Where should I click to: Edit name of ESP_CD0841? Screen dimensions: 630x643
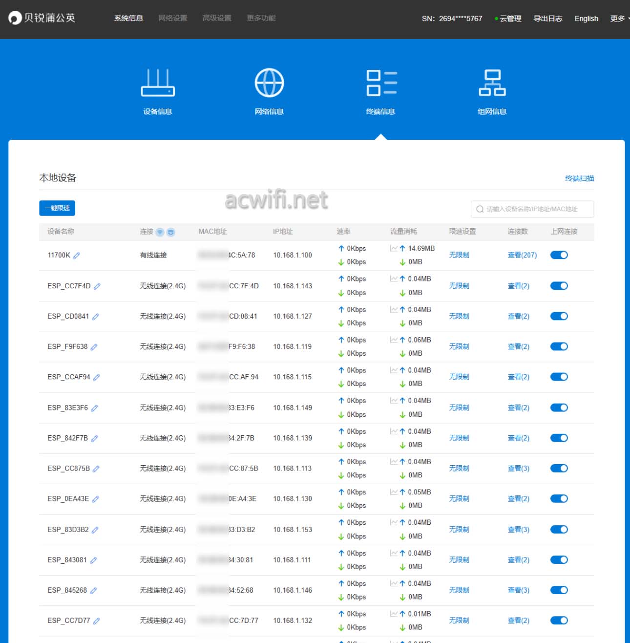[x=96, y=317]
